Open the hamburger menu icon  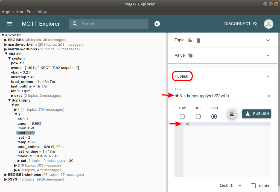coord(10,24)
